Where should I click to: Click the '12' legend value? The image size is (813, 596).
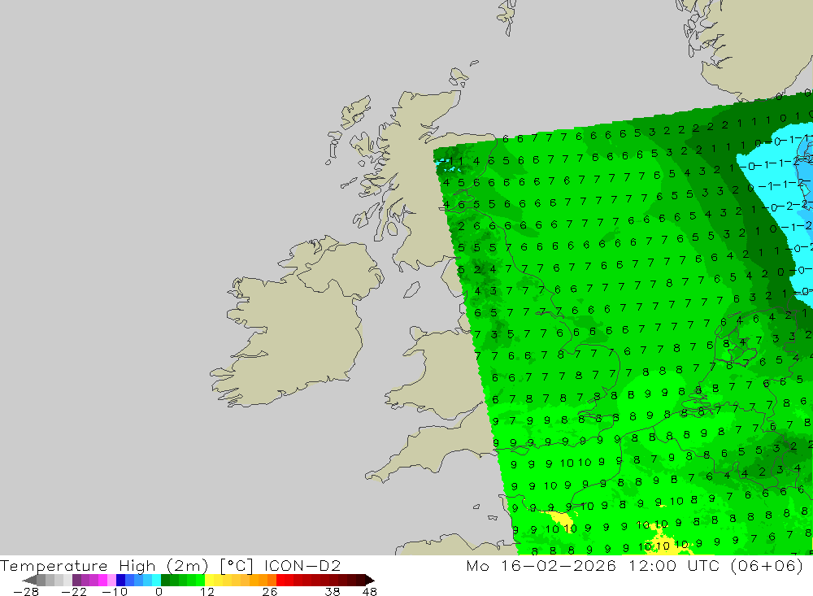coord(207,591)
